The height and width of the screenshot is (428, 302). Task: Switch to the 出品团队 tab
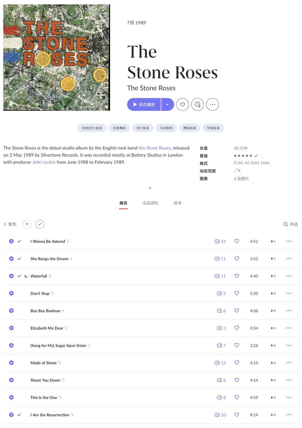pos(151,203)
